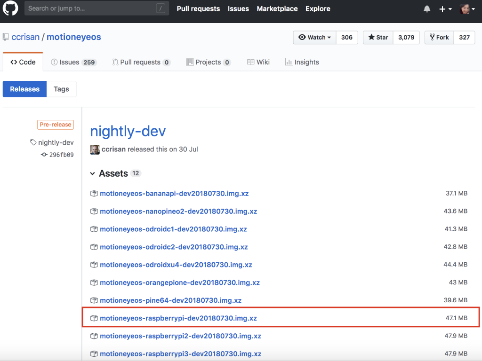Click ccrisan's avatar in release info
The width and height of the screenshot is (482, 361).
click(95, 149)
